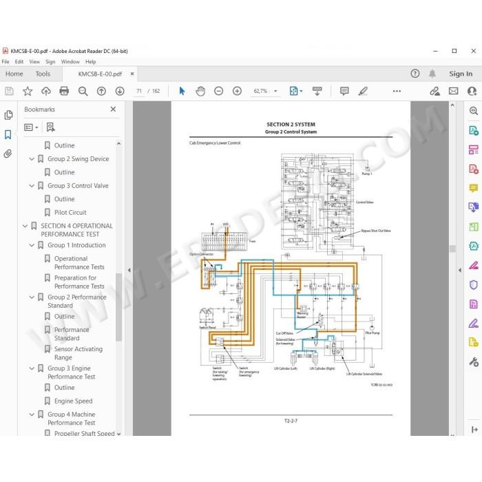Expand right pane labels arrow
This screenshot has width=482, height=482.
point(474,430)
